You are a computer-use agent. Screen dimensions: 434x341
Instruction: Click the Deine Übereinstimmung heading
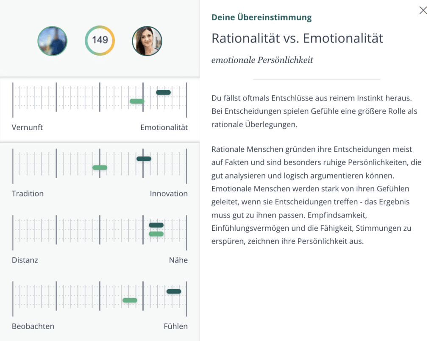point(261,17)
